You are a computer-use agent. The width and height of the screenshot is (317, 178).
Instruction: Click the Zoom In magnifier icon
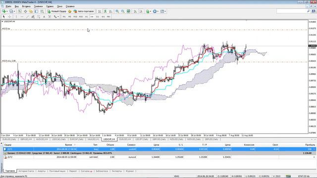(117, 11)
